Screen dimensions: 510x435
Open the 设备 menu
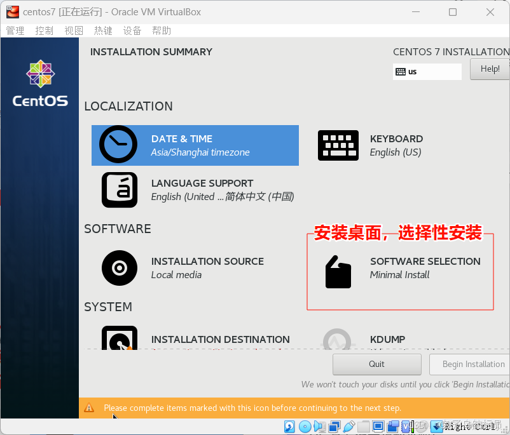132,31
